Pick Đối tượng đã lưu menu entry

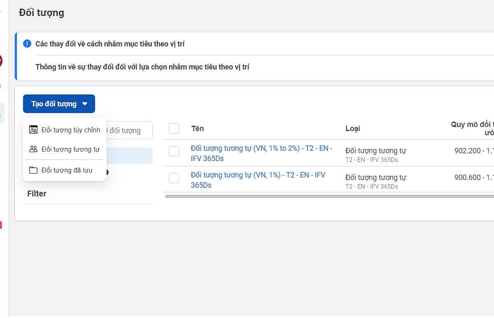pos(67,170)
